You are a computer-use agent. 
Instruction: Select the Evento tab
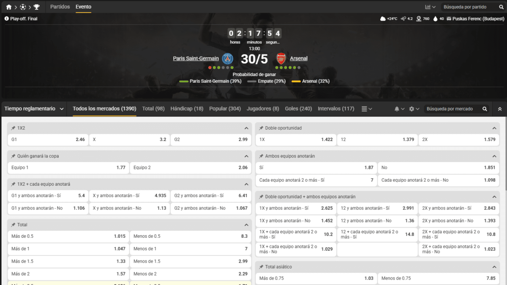83,7
